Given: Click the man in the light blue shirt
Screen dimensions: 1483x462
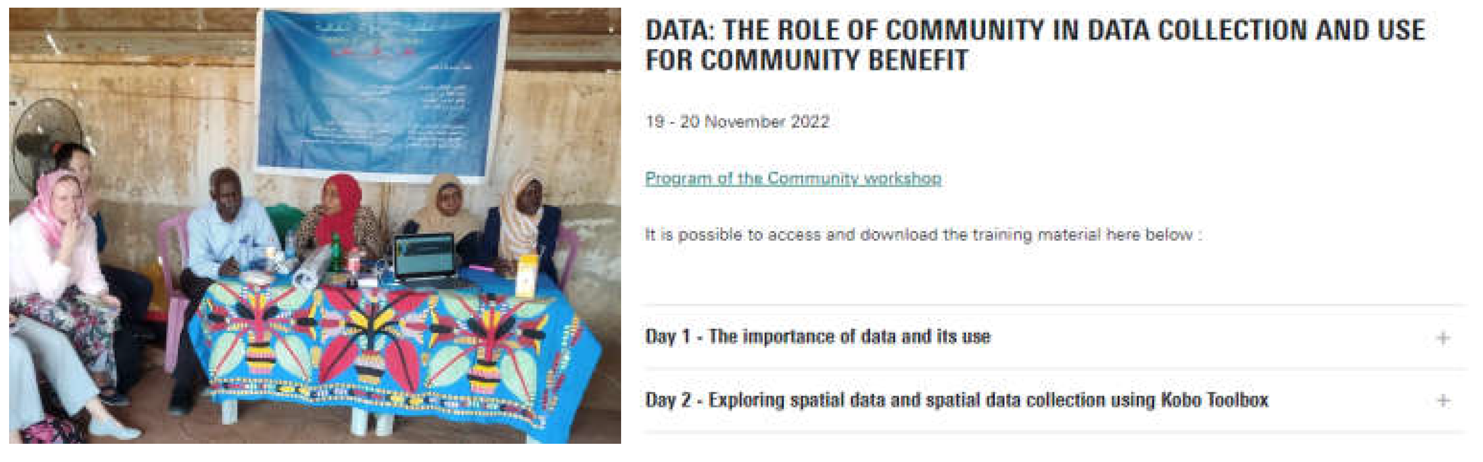Looking at the screenshot, I should (x=230, y=236).
